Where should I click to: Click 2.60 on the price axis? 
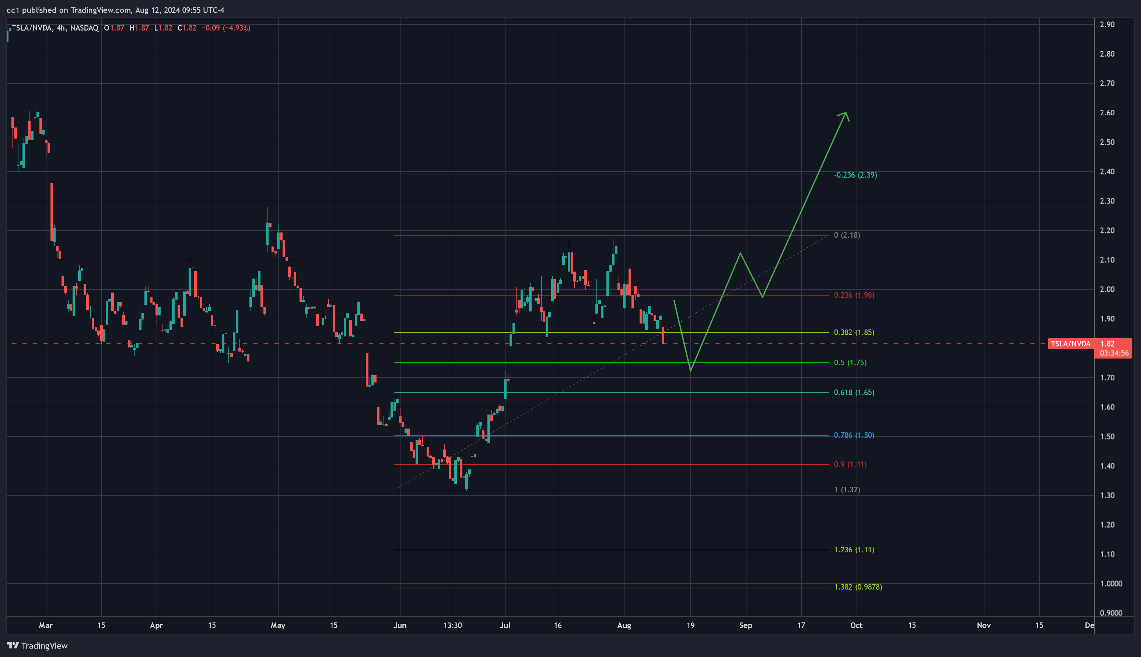[x=1107, y=113]
